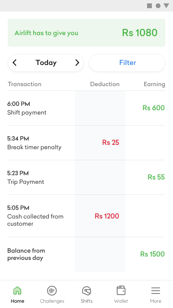Open the Balance from previous day row
Screen dimensions: 173x308
pos(86,255)
